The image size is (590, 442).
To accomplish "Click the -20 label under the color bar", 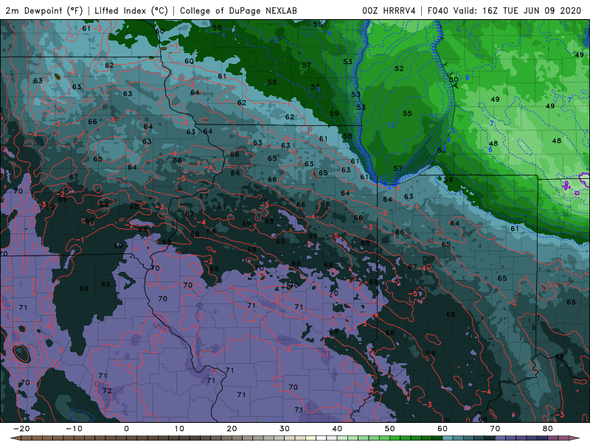I will pyautogui.click(x=21, y=429).
